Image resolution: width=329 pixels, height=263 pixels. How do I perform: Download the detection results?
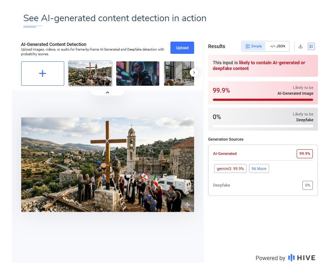coord(301,46)
